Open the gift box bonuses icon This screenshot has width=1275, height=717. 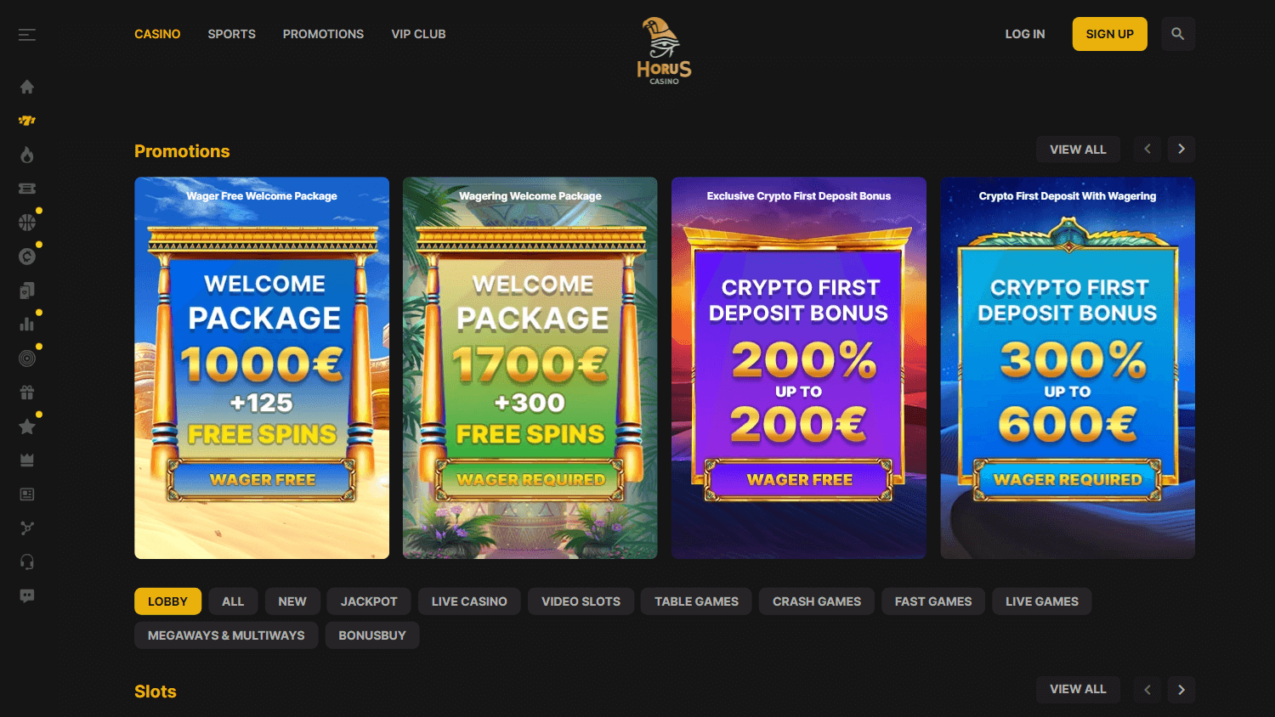point(27,392)
